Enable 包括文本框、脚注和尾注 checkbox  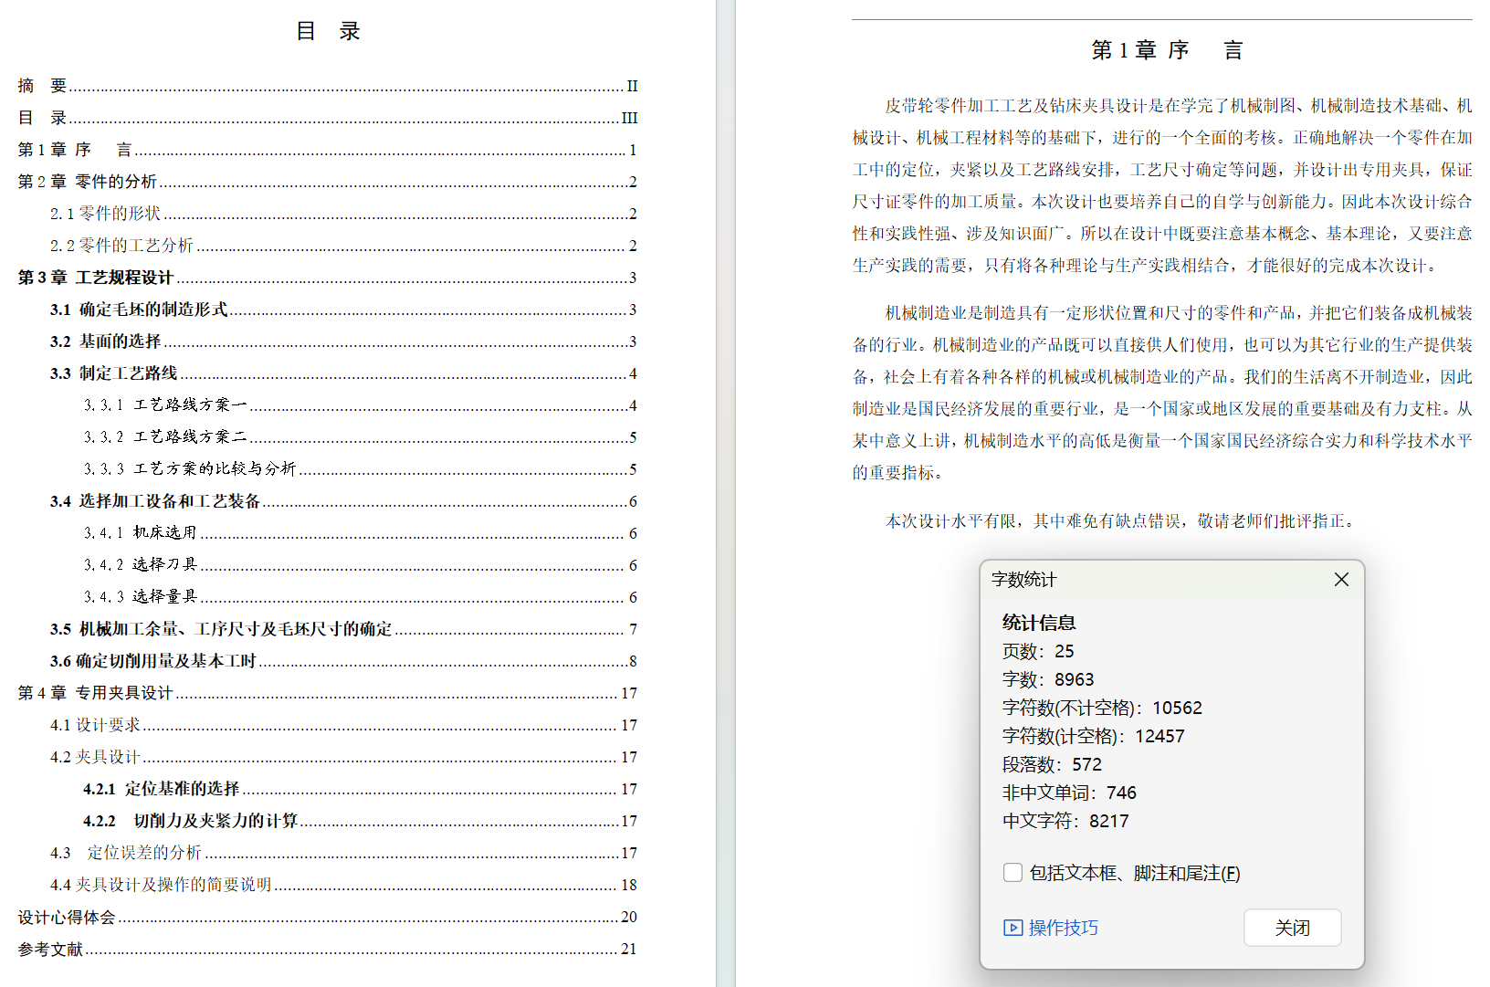point(1013,873)
